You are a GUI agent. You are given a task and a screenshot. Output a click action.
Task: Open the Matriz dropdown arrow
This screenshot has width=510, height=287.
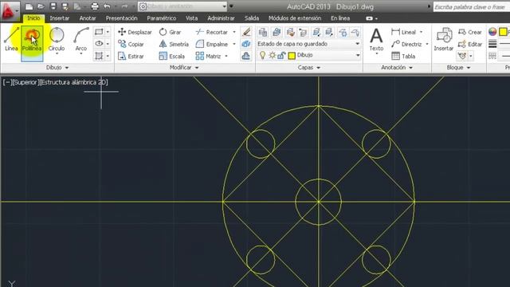[226, 56]
